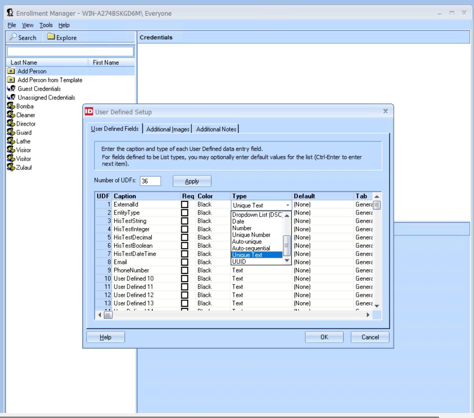Image resolution: width=474 pixels, height=418 pixels.
Task: Open the Tools menu
Action: [46, 25]
